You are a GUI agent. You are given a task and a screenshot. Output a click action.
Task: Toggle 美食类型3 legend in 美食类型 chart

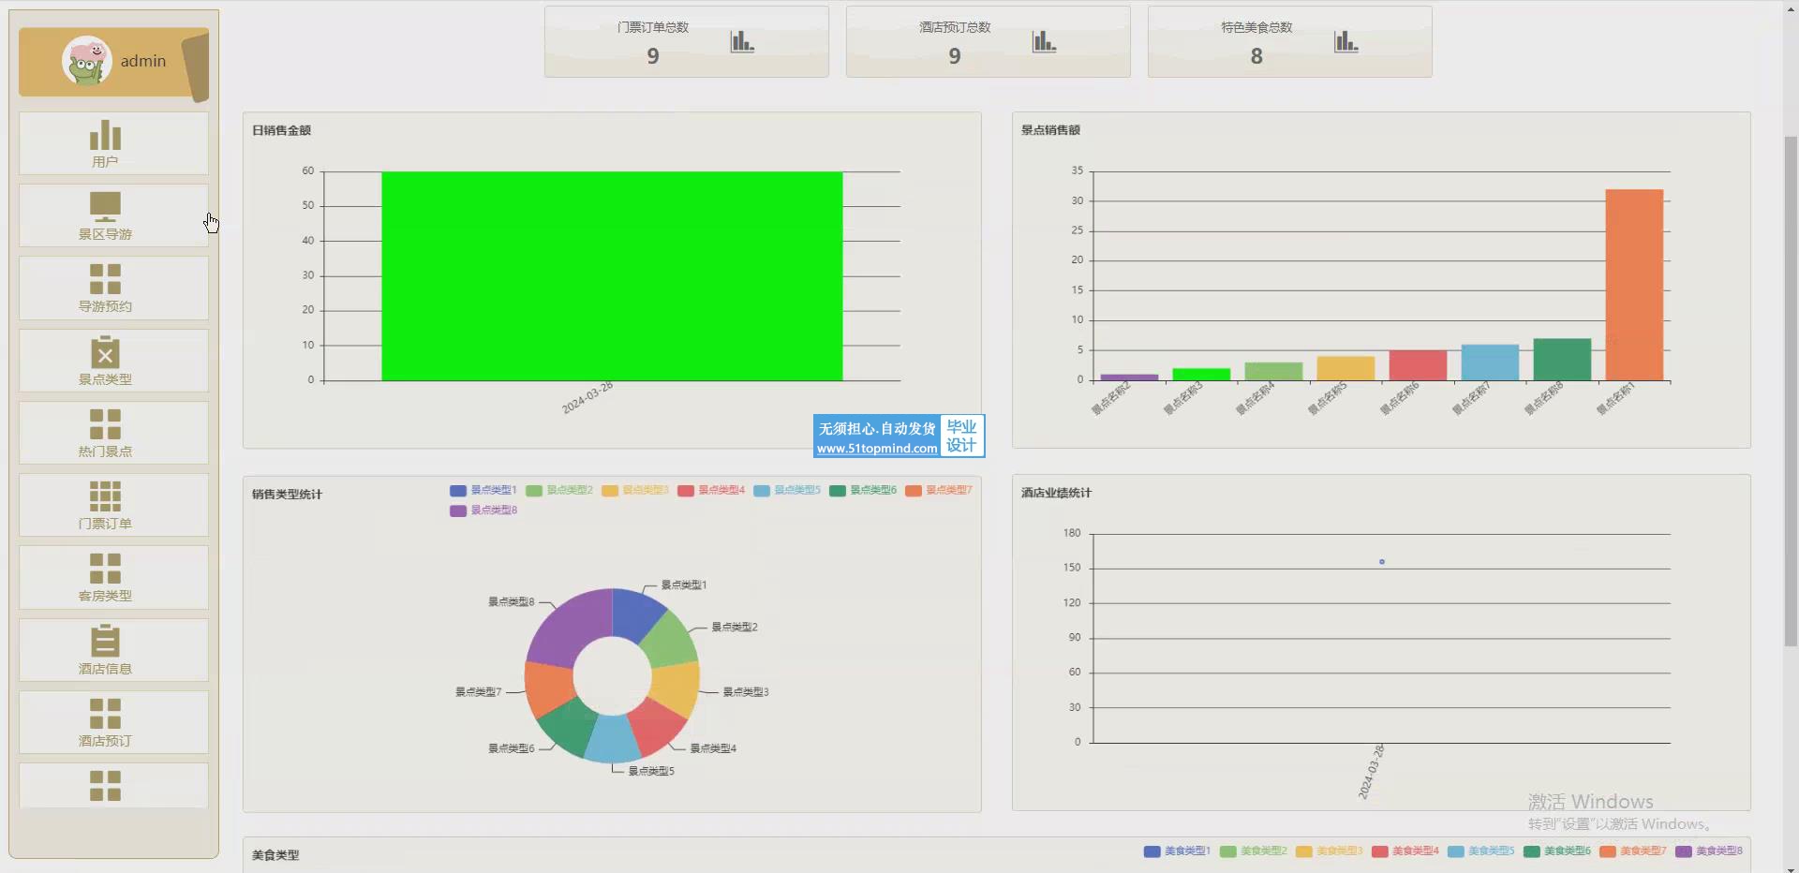1330,851
